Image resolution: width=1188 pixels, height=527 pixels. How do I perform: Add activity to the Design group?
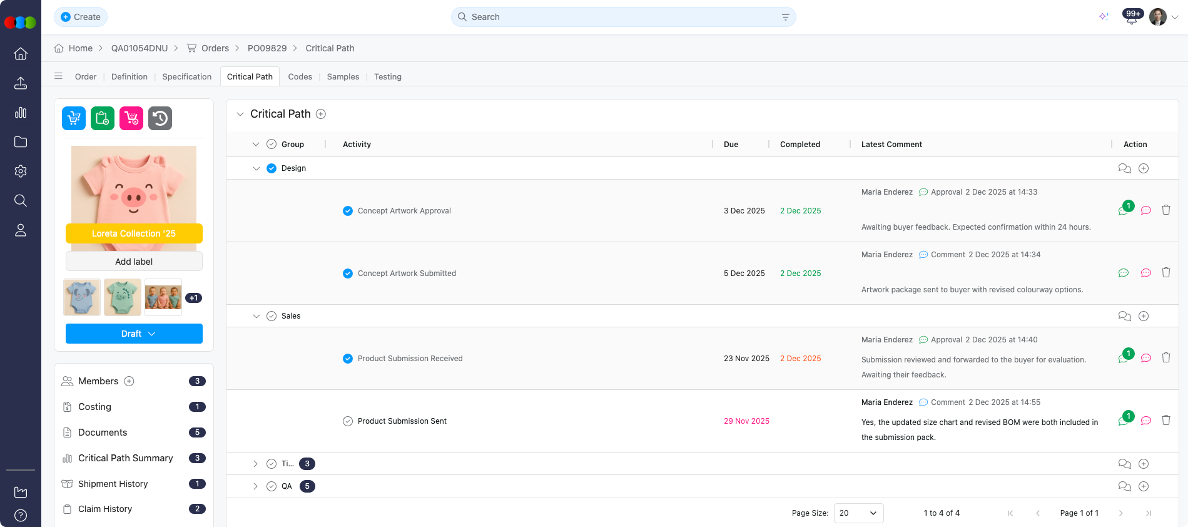tap(1144, 168)
